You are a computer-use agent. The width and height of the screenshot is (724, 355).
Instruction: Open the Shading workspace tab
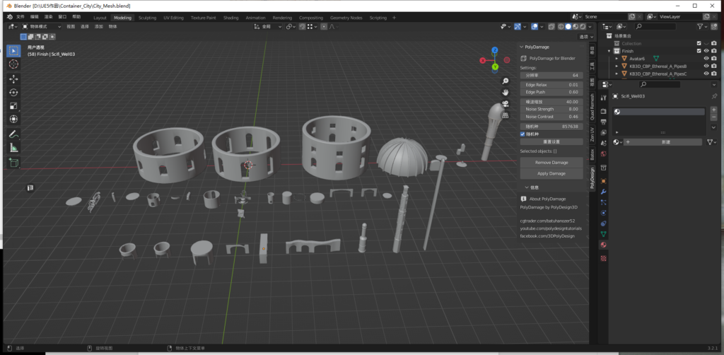click(x=231, y=18)
